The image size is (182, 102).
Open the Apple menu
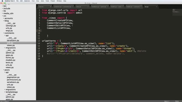[x=2, y=1]
